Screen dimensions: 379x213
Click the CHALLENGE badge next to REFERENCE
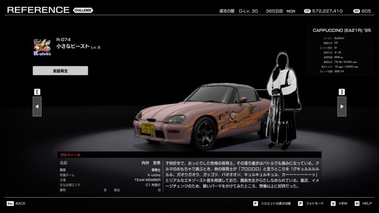pos(83,10)
